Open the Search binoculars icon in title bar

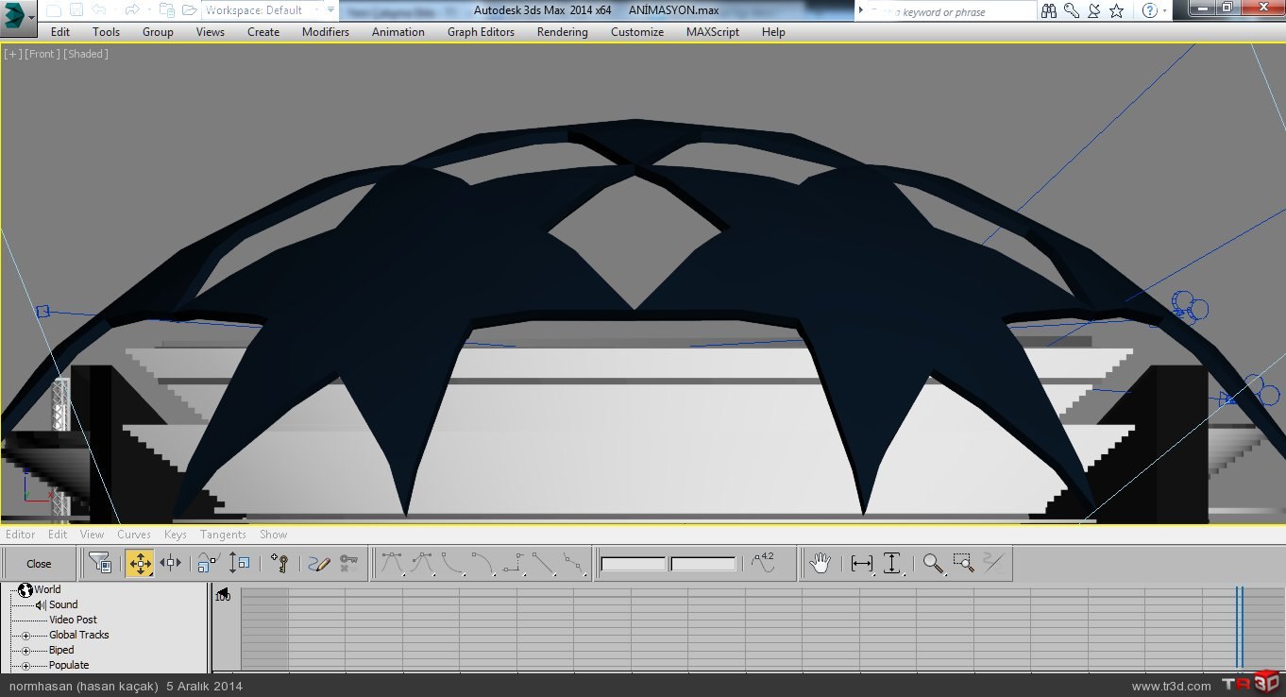[1049, 10]
